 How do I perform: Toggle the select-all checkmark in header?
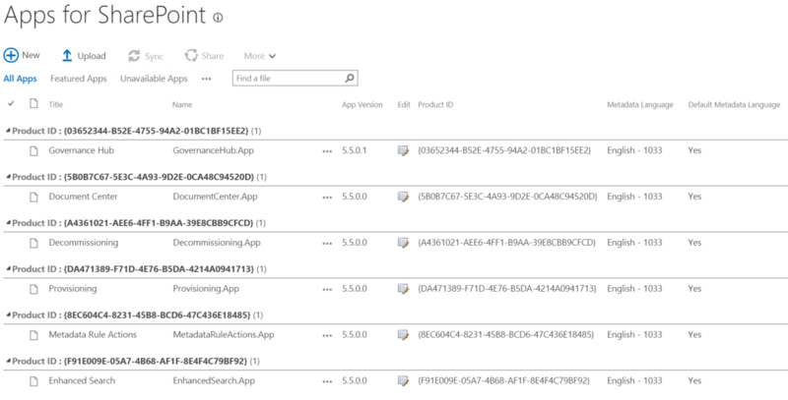tap(11, 103)
